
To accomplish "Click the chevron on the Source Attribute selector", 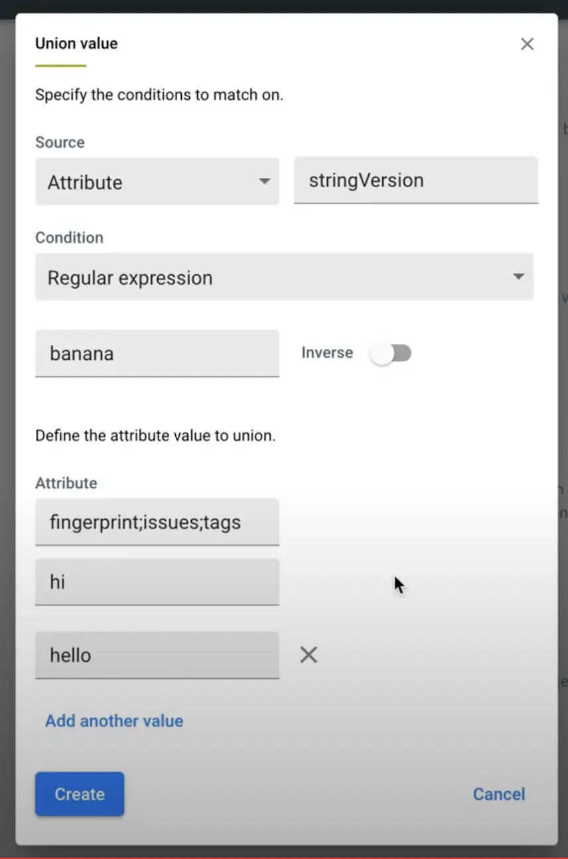I will coord(265,181).
